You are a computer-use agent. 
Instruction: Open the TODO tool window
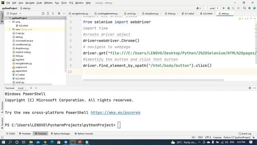[x=10, y=134]
